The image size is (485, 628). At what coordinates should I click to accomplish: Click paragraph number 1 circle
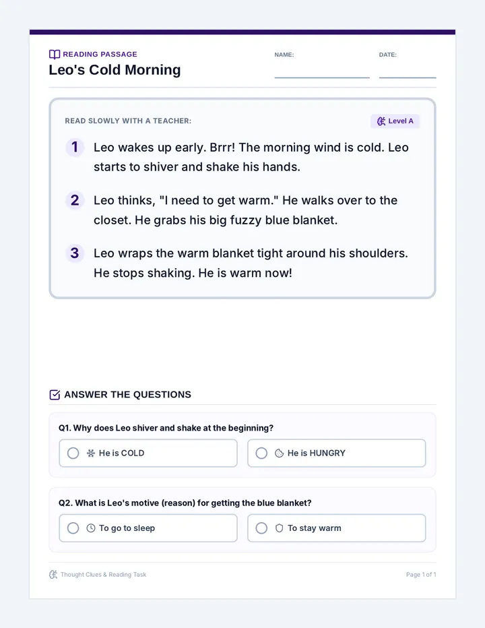coord(75,147)
